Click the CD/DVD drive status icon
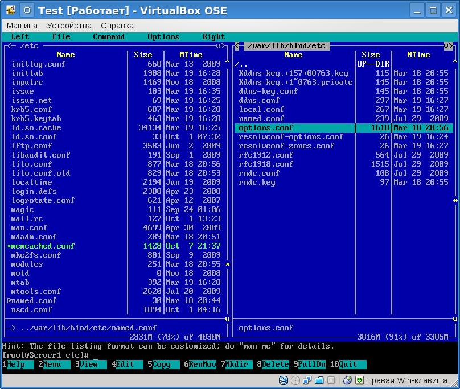The width and height of the screenshot is (460, 389). point(296,380)
